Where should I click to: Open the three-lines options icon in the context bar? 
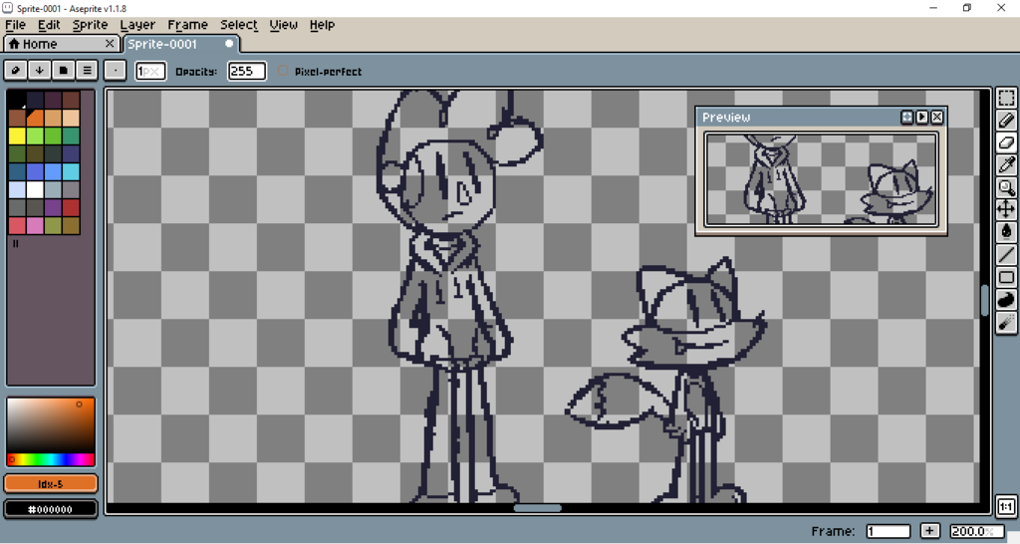pos(88,71)
